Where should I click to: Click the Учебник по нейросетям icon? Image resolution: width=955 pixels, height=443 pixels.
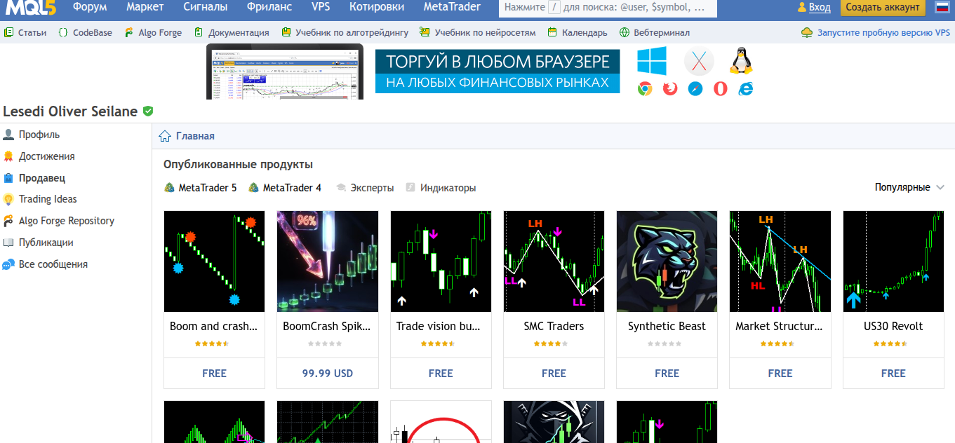pos(425,32)
